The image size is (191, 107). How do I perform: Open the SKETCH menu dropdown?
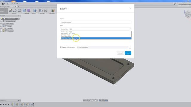click(x=15, y=13)
